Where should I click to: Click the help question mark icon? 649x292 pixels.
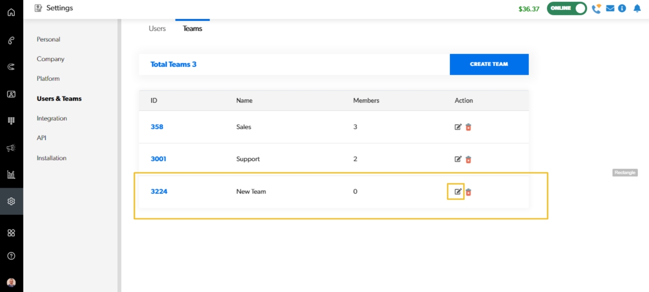(11, 256)
